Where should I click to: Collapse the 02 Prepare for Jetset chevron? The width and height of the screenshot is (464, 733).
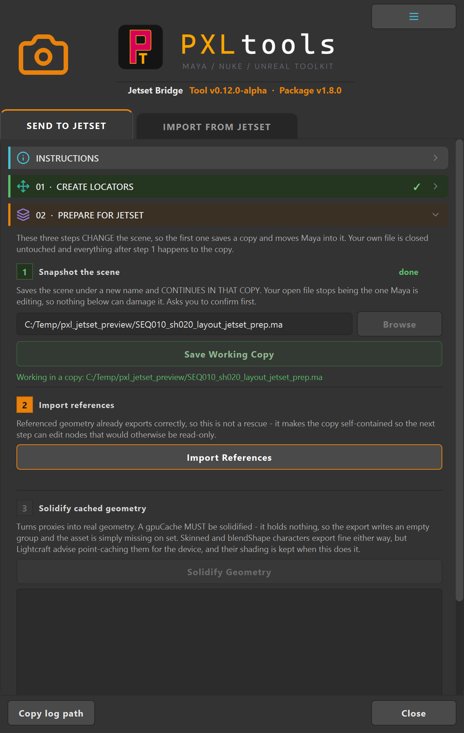pos(435,215)
